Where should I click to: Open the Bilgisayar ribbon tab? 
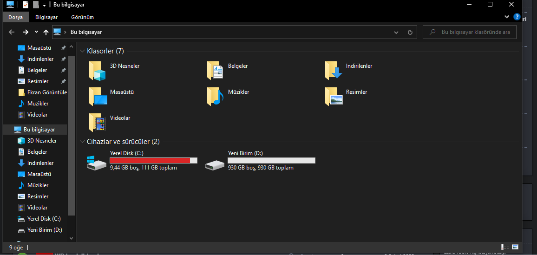(46, 17)
